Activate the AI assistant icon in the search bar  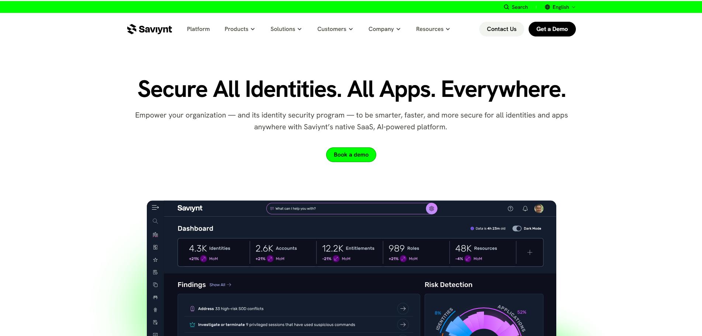tap(432, 209)
